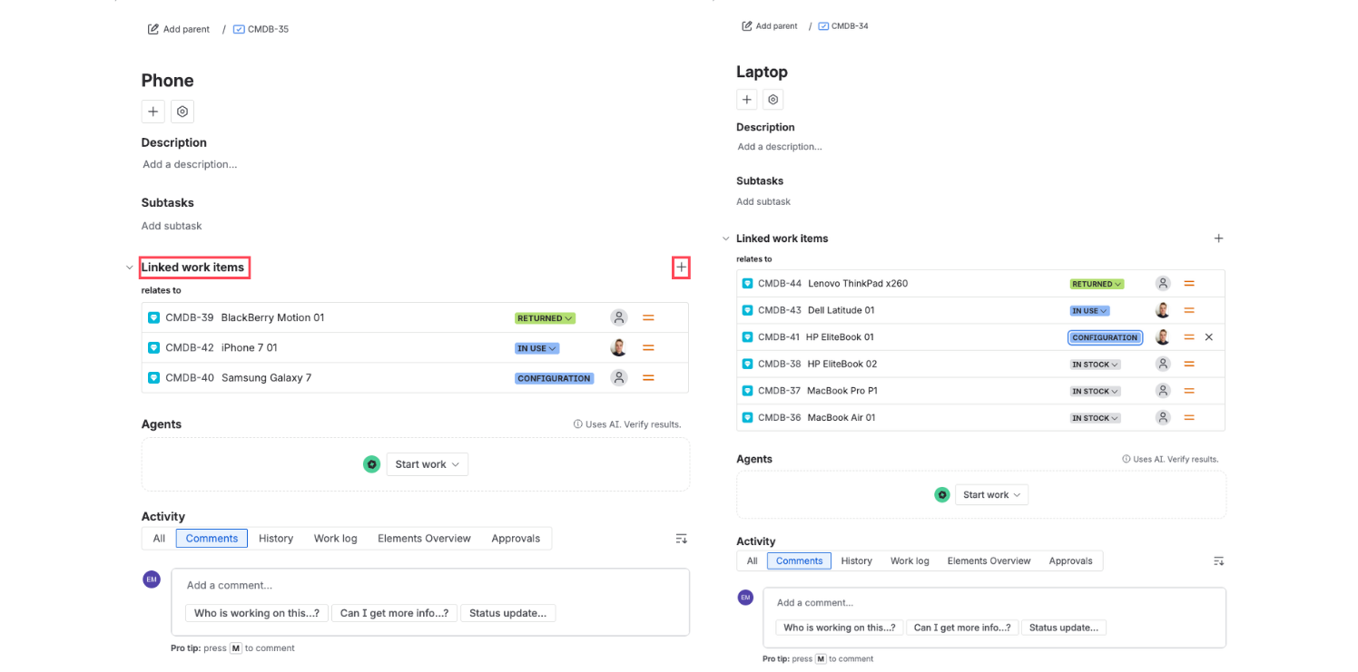Click plus button under Laptop title
Screen dimensions: 1358x672
746,100
